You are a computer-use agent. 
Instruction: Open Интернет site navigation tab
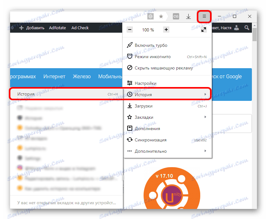pyautogui.click(x=54, y=77)
